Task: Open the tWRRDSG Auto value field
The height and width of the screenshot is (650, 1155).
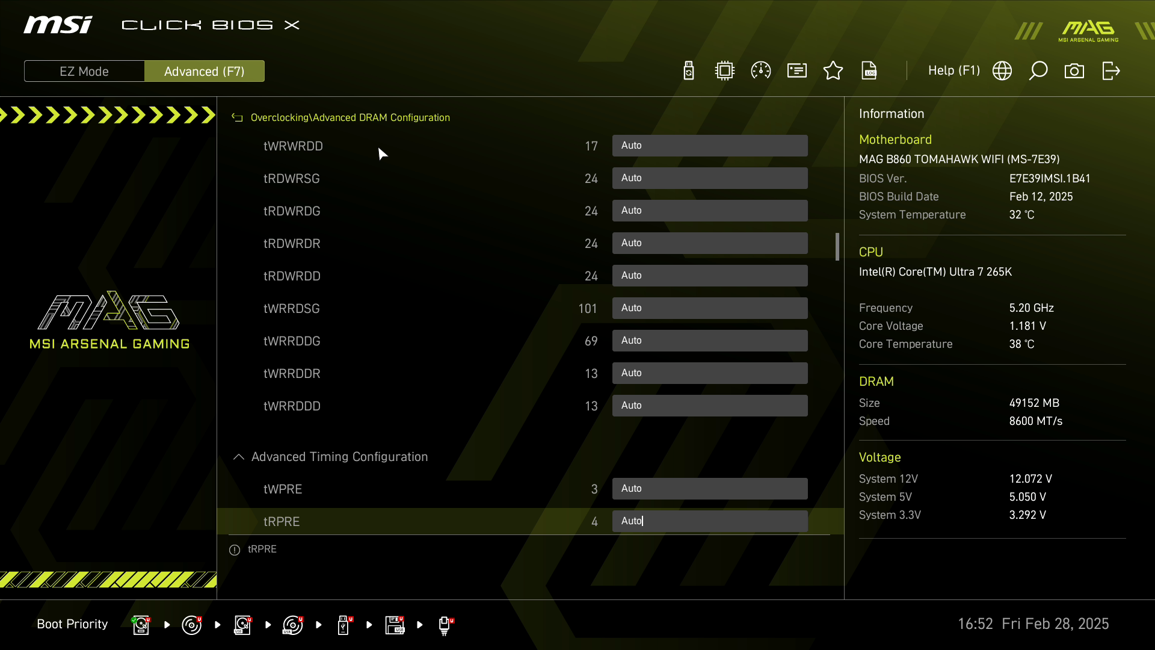Action: [x=710, y=308]
